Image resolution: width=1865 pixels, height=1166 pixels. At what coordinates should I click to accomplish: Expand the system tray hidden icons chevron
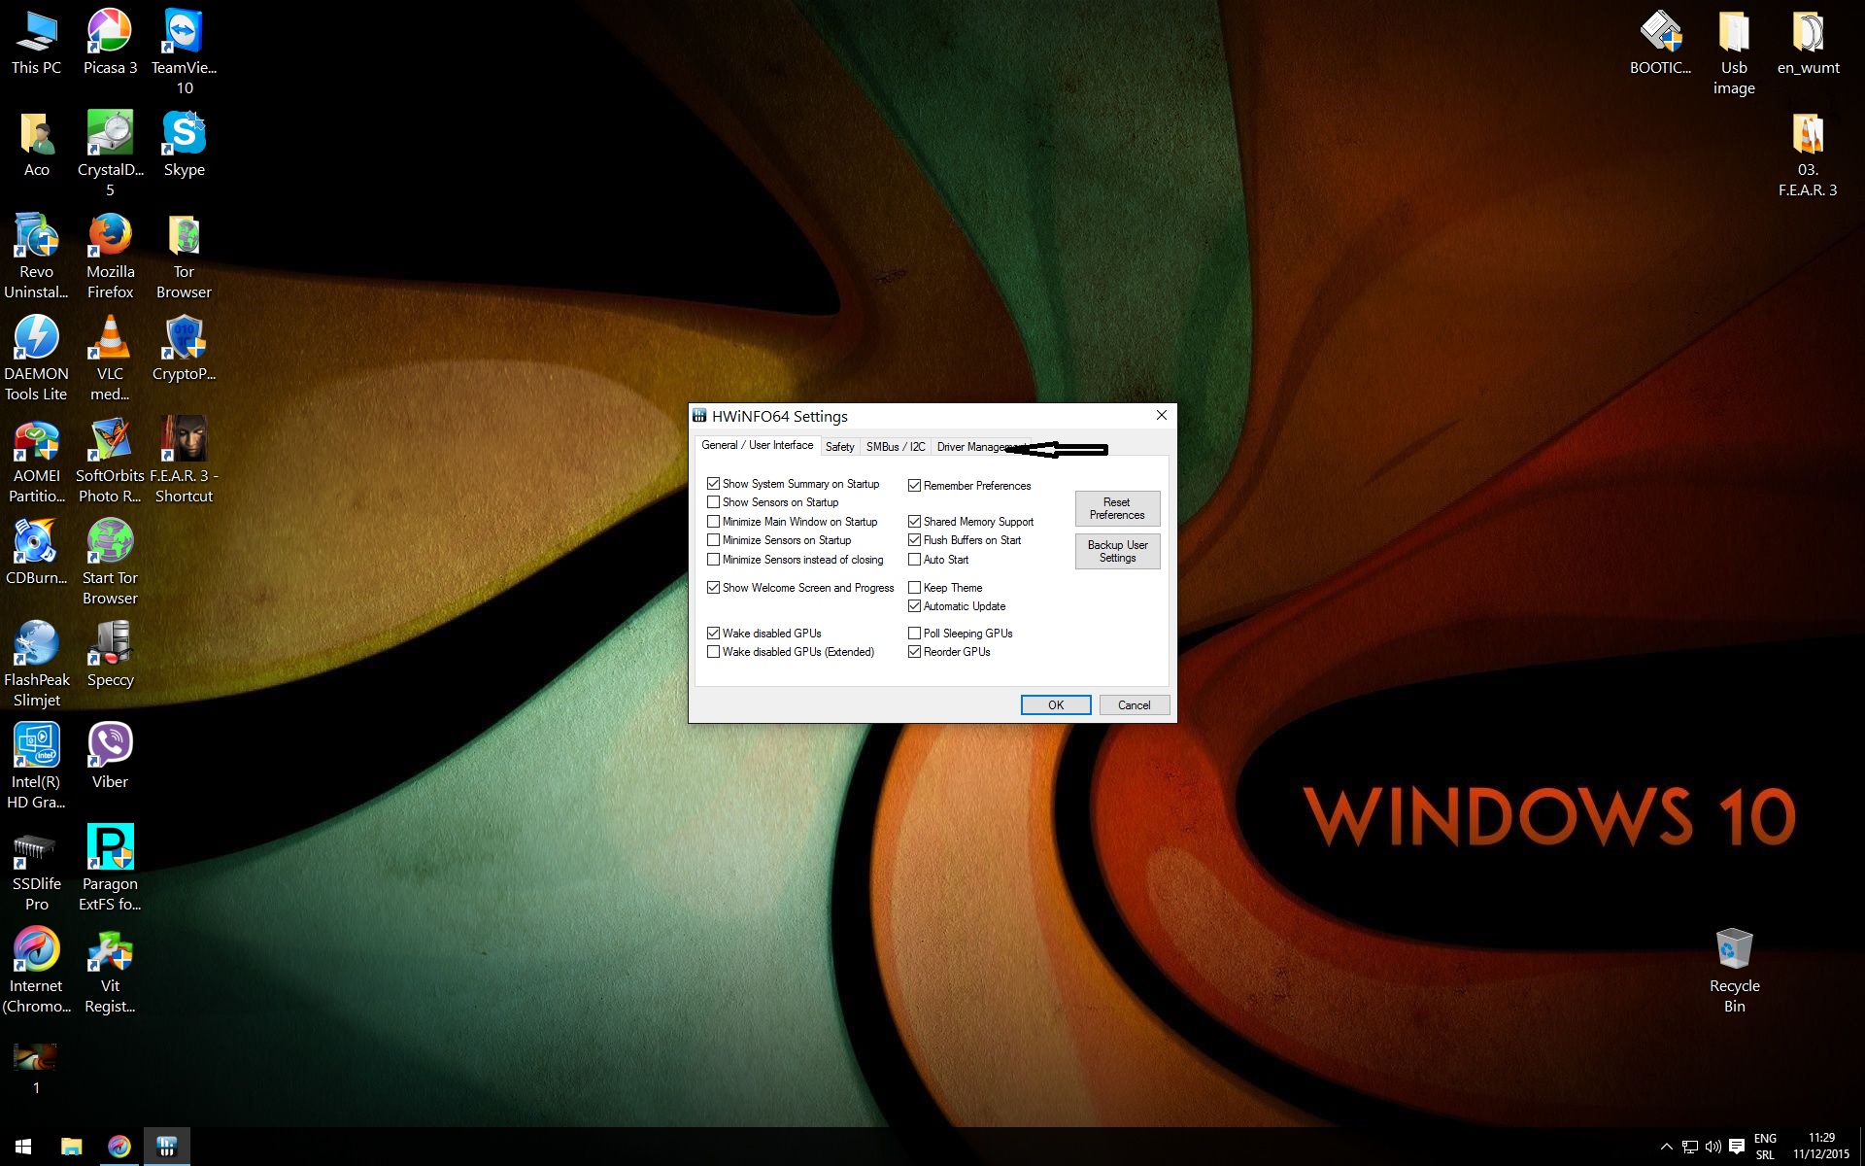[x=1666, y=1147]
